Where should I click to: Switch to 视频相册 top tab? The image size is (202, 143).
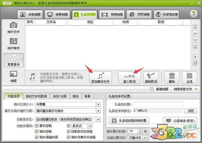112,14
